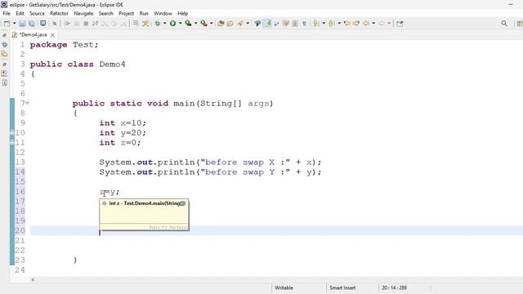
Task: Expand the Run configurations dropdown
Action: click(180, 24)
